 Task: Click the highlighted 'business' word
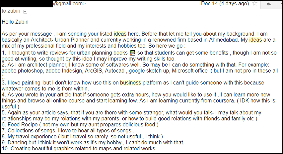click(x=130, y=83)
